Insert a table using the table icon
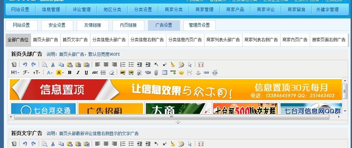Viewport: 352px width, 148px height. (x=164, y=73)
